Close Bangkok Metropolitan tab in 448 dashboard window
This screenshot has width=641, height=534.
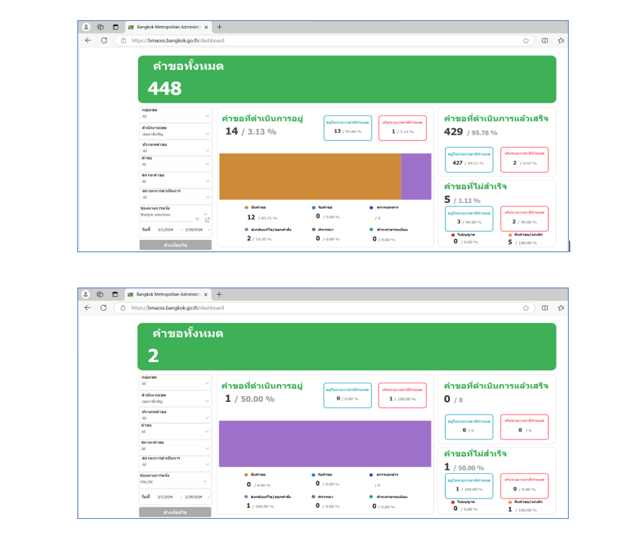tap(206, 27)
